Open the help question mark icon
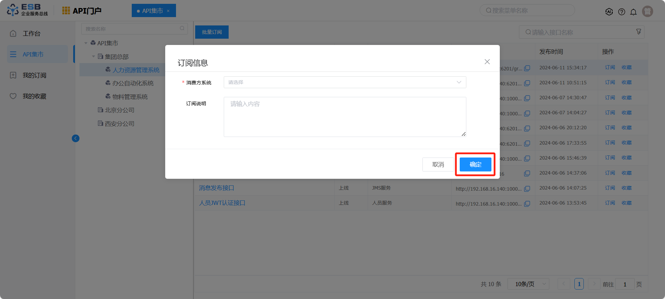 pyautogui.click(x=621, y=12)
